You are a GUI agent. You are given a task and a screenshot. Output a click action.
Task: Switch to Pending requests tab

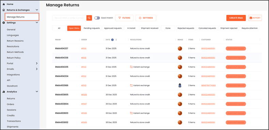tap(92, 28)
